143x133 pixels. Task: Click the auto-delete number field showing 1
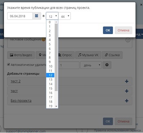[x=69, y=65]
